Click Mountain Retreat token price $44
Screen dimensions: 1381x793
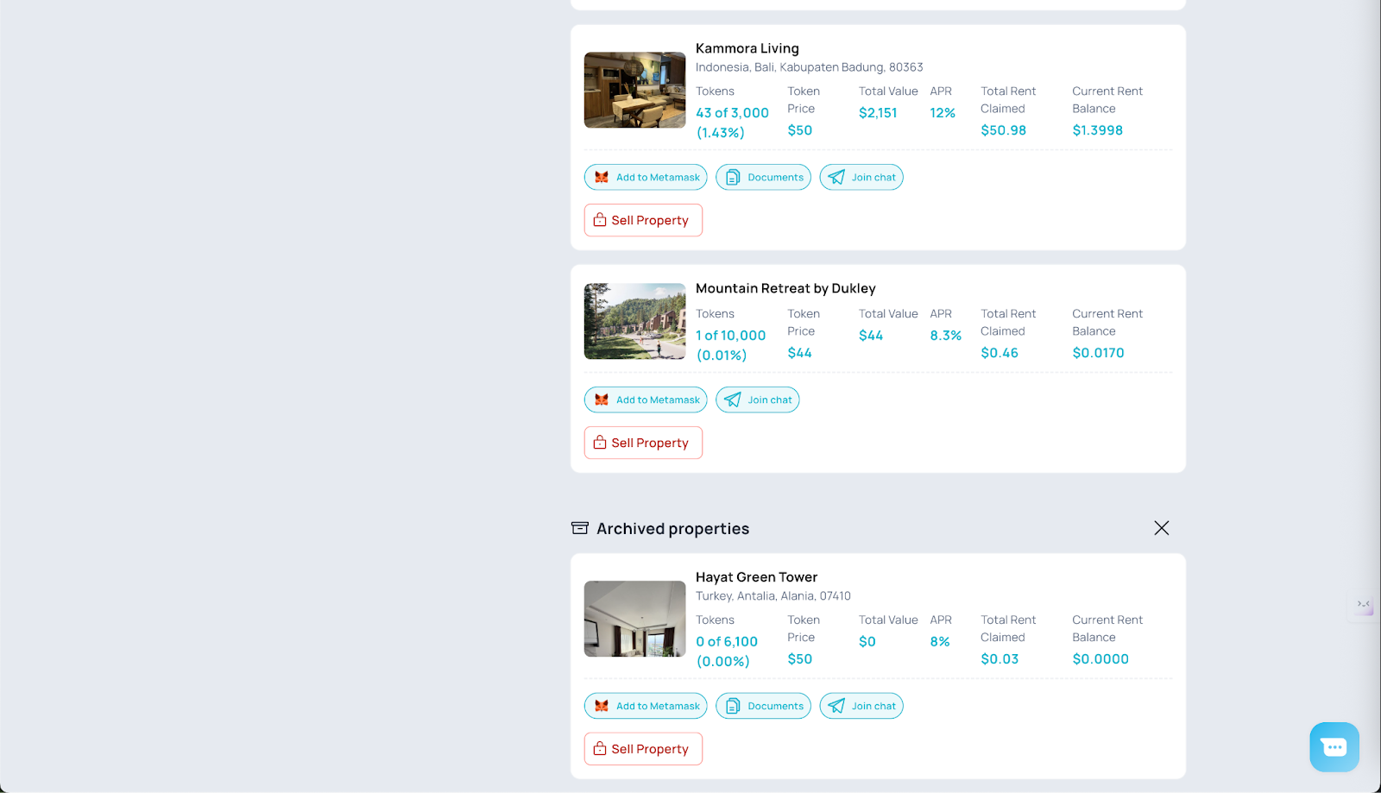pyautogui.click(x=799, y=353)
